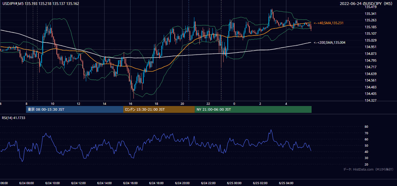Click the 135.029 price axis label
This screenshot has height=186, width=397.
371,40
